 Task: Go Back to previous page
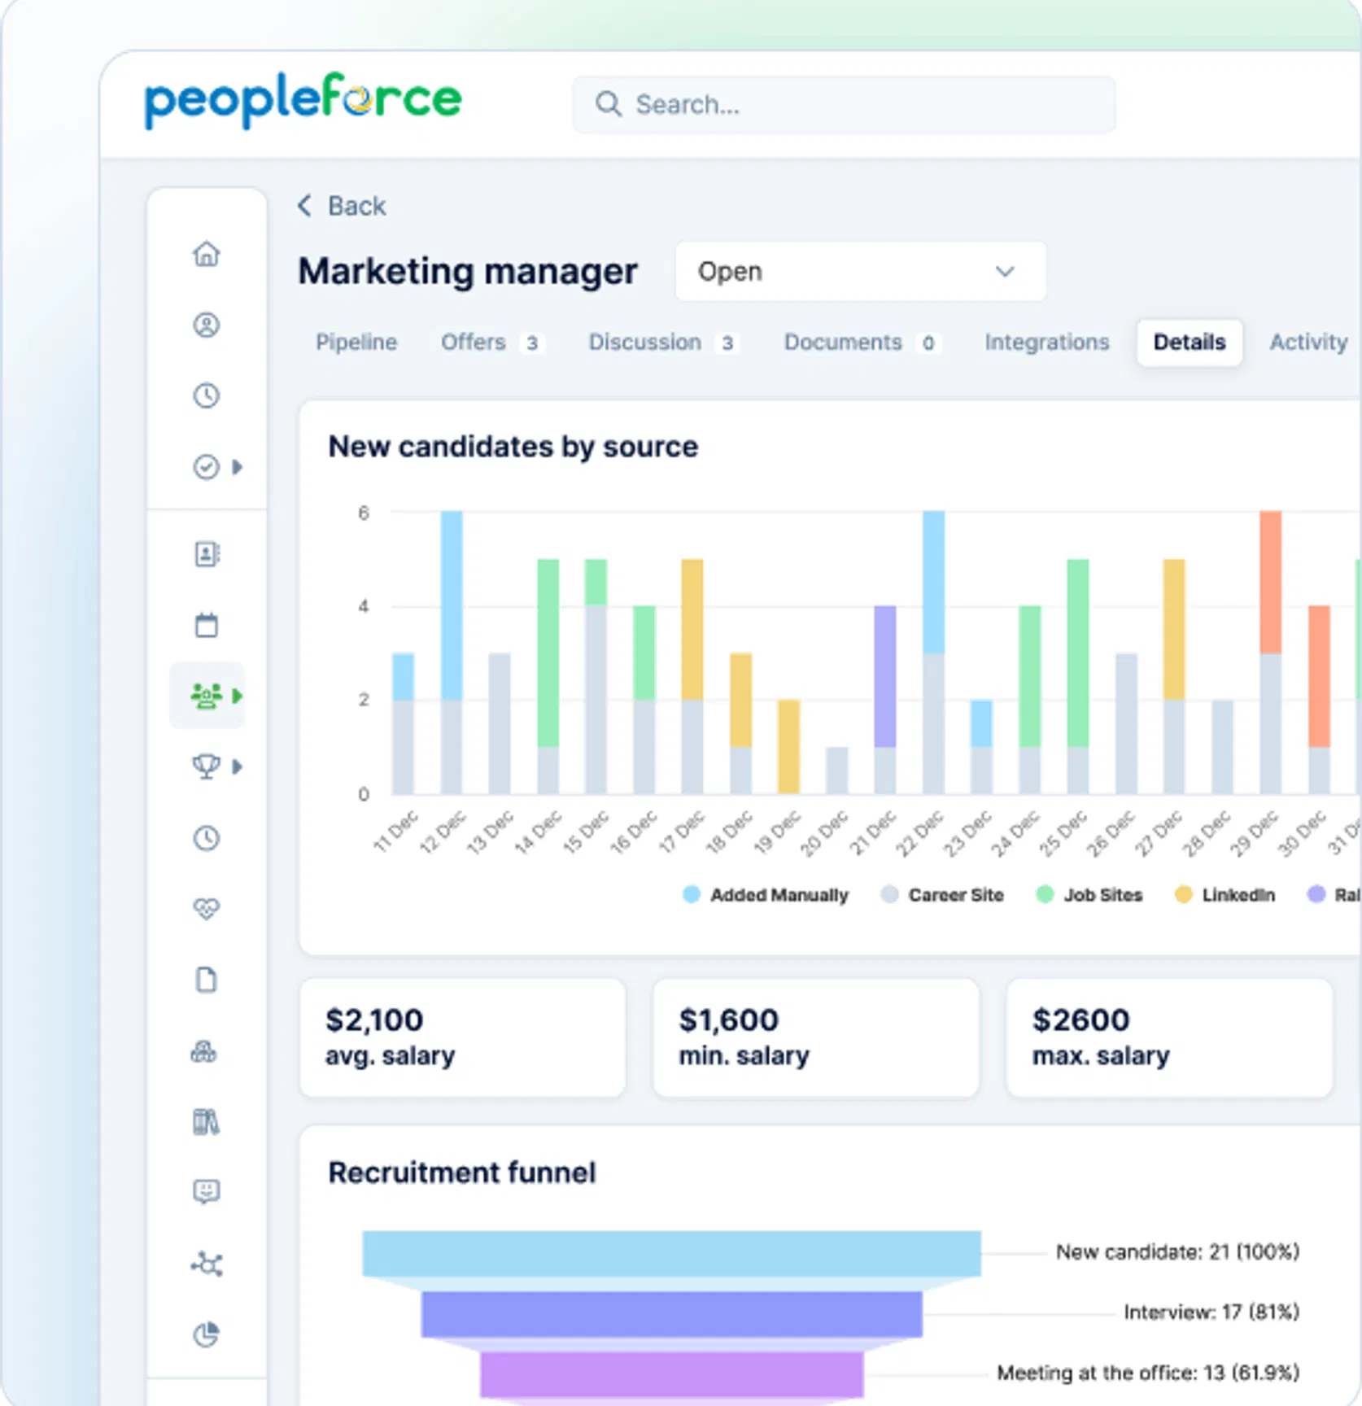[x=342, y=206]
